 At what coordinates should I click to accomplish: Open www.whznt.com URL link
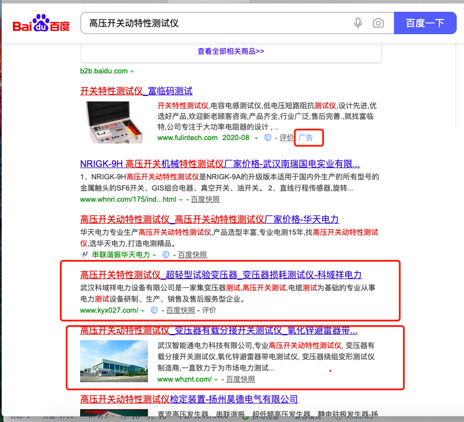[x=184, y=379]
